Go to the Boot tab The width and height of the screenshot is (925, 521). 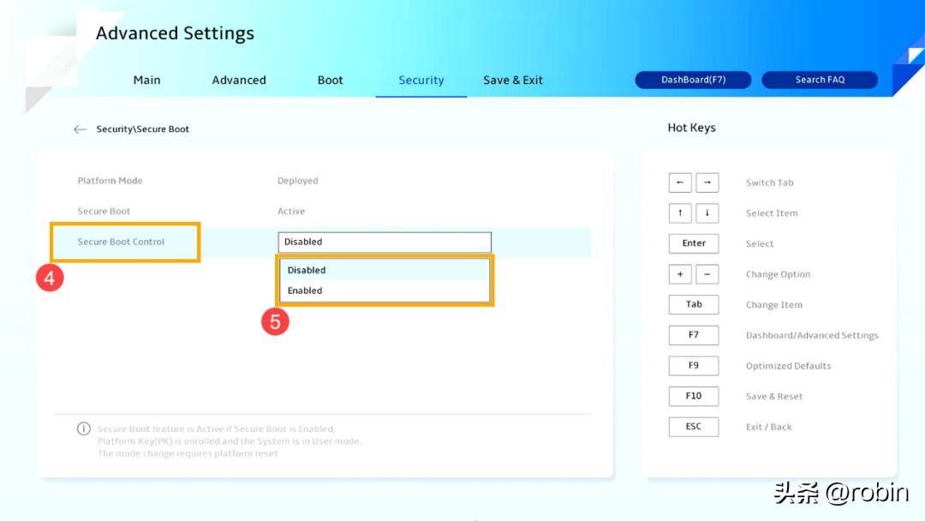pyautogui.click(x=330, y=80)
